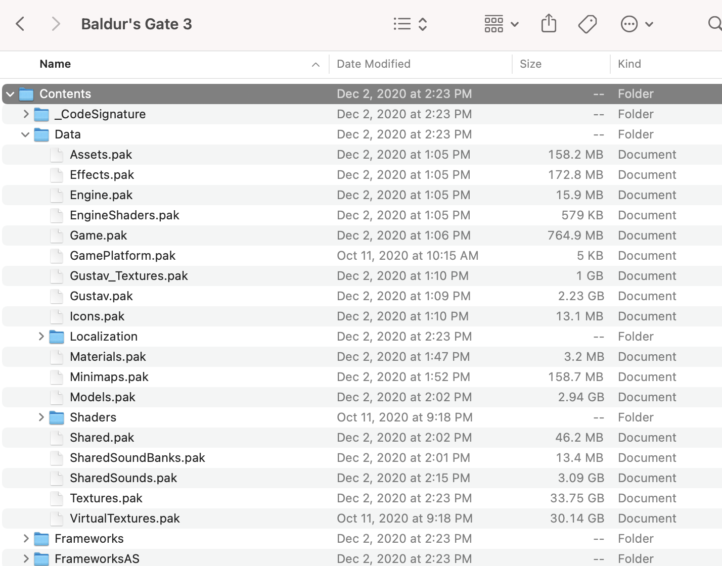The image size is (722, 566).
Task: Select the SharedSoundBanks.pak file name
Action: [x=138, y=458]
